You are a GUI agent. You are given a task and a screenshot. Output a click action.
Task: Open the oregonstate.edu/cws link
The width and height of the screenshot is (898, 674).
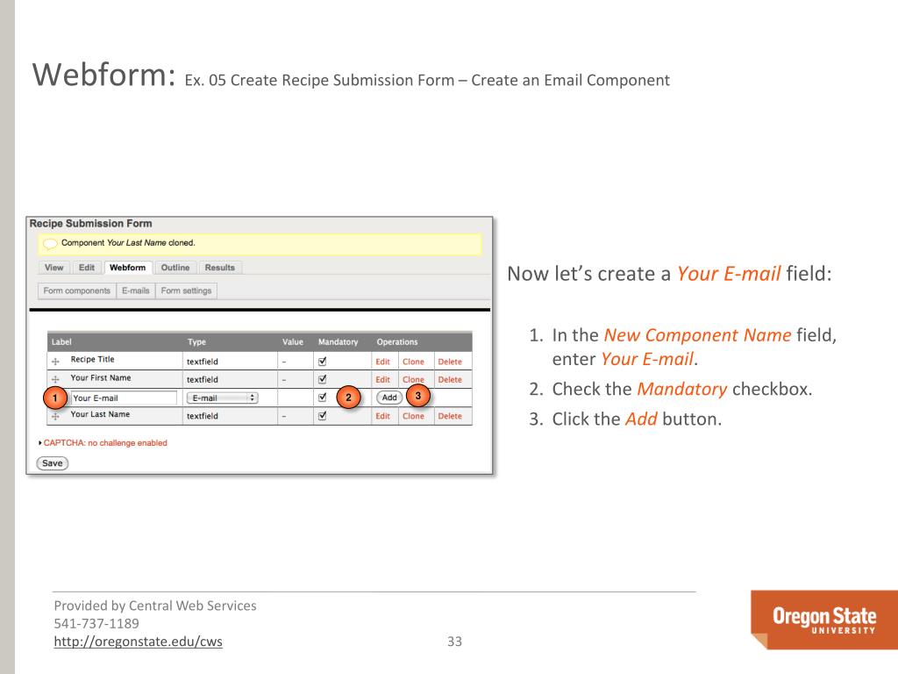pyautogui.click(x=138, y=642)
